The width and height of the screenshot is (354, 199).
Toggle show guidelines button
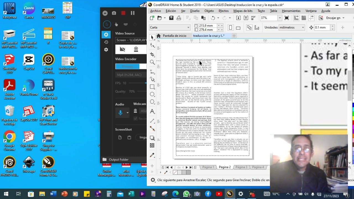pos(311,18)
